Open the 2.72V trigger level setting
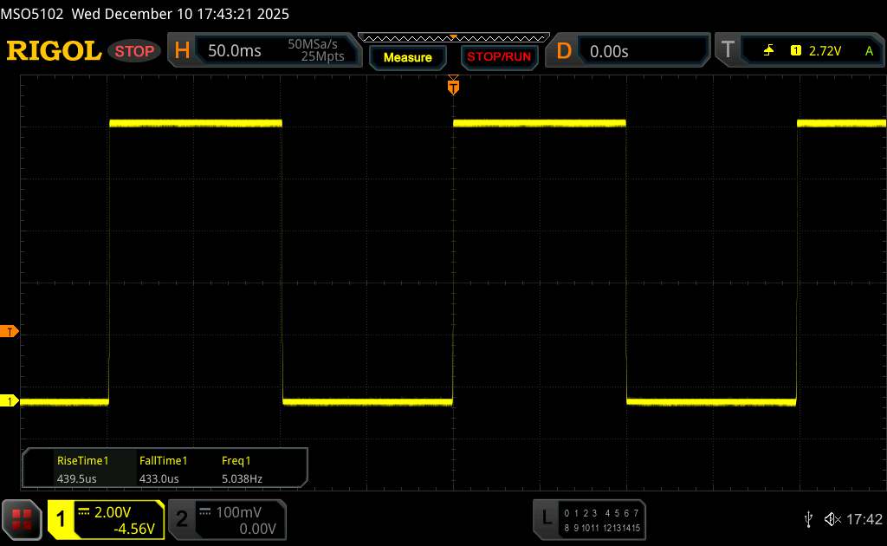Screen dimensions: 887x546 [x=825, y=51]
